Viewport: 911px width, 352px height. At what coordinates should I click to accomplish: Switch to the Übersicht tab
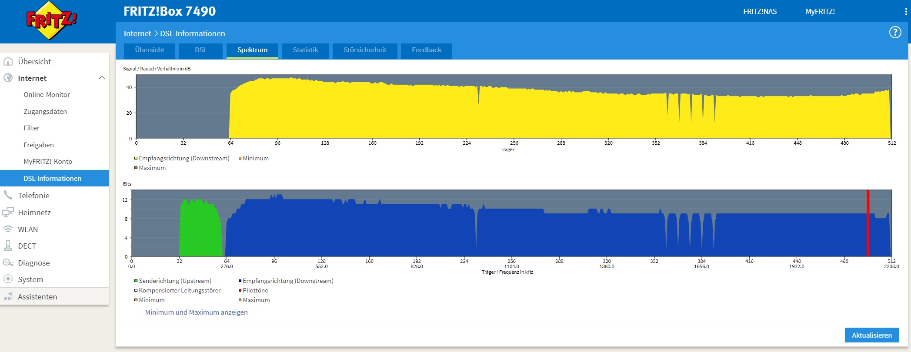point(150,50)
